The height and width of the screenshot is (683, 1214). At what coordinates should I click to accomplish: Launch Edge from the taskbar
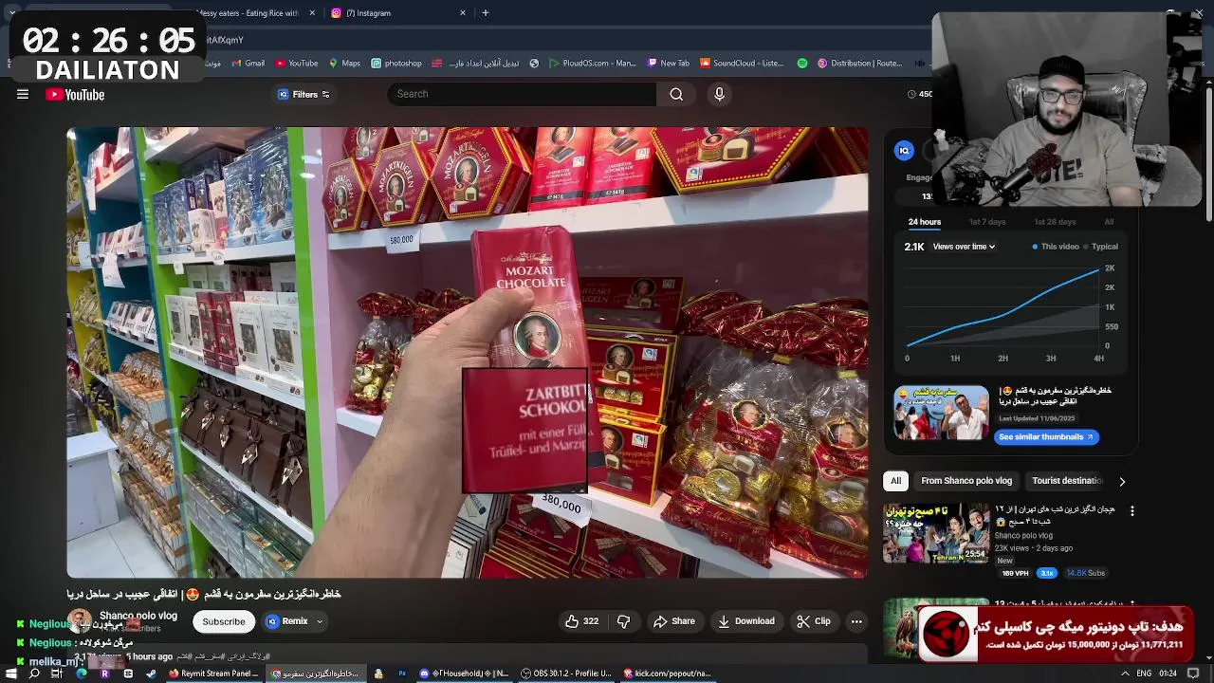(x=81, y=674)
